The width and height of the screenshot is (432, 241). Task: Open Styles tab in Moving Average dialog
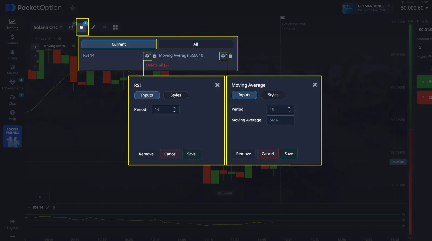(273, 95)
